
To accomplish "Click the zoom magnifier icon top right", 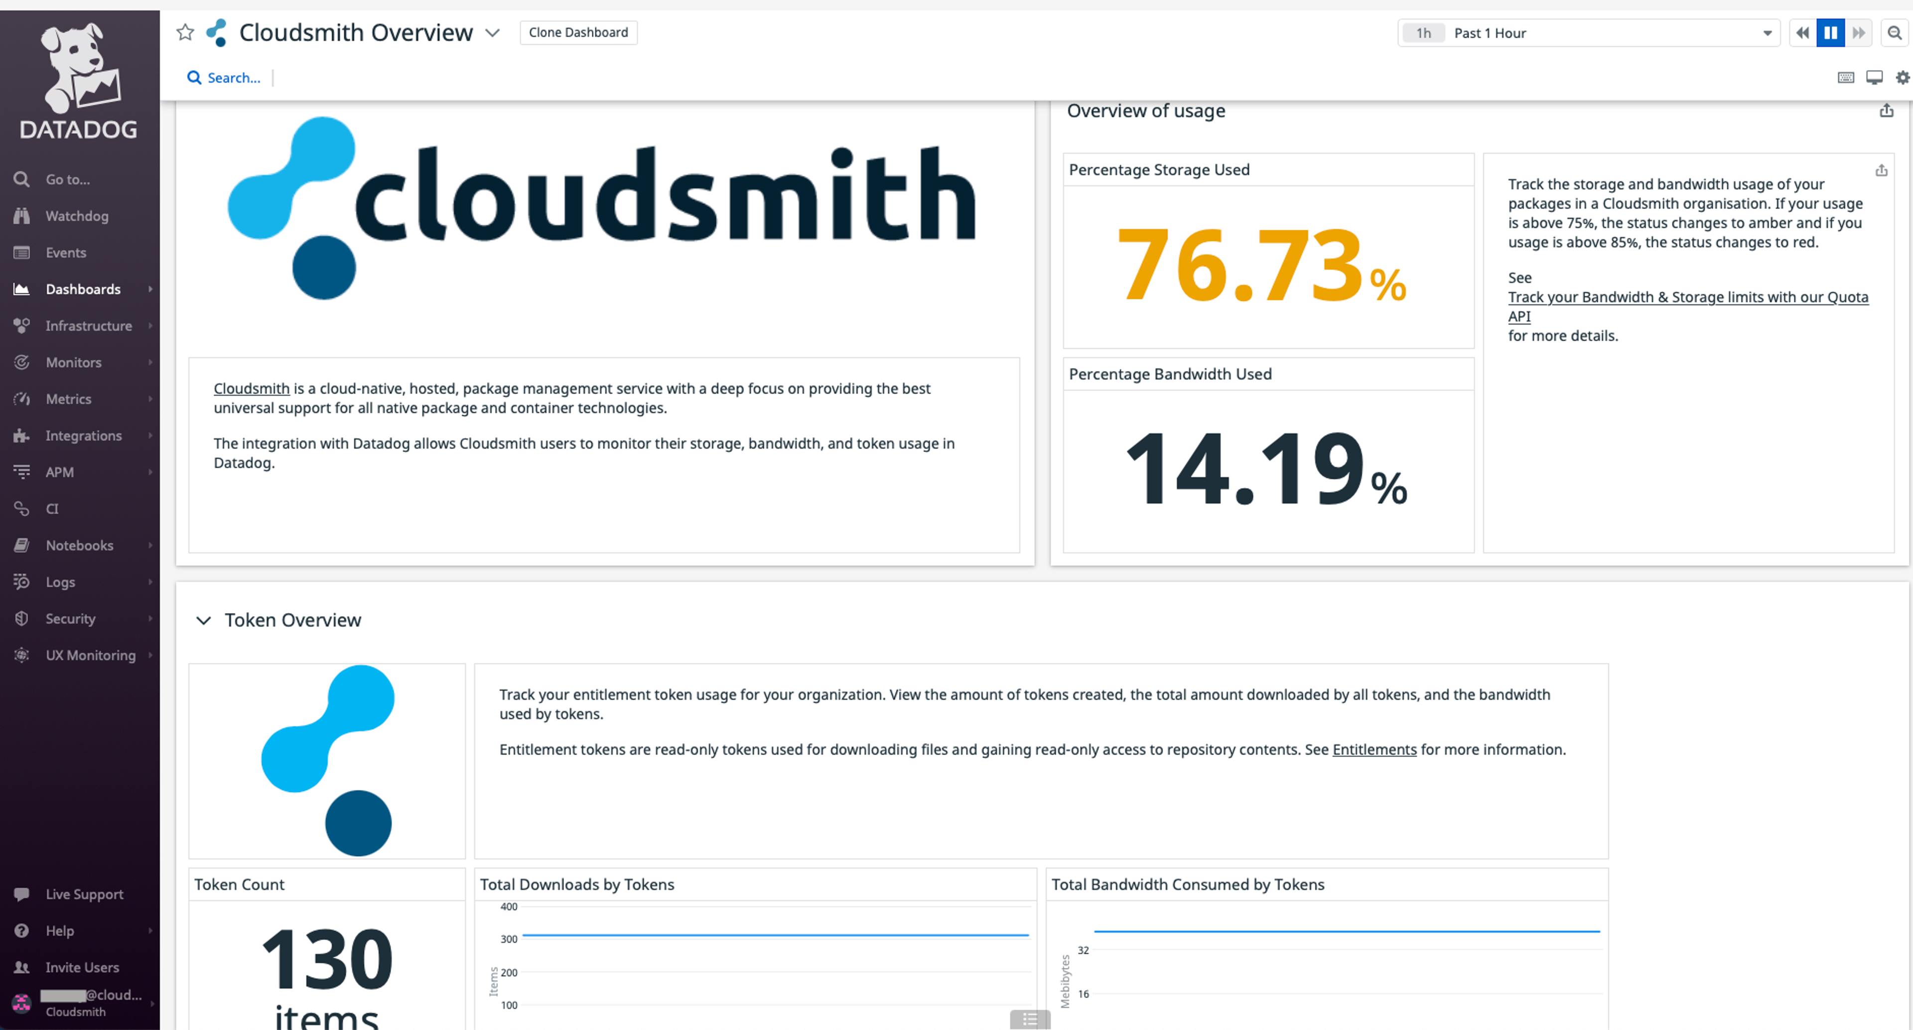I will pos(1895,33).
